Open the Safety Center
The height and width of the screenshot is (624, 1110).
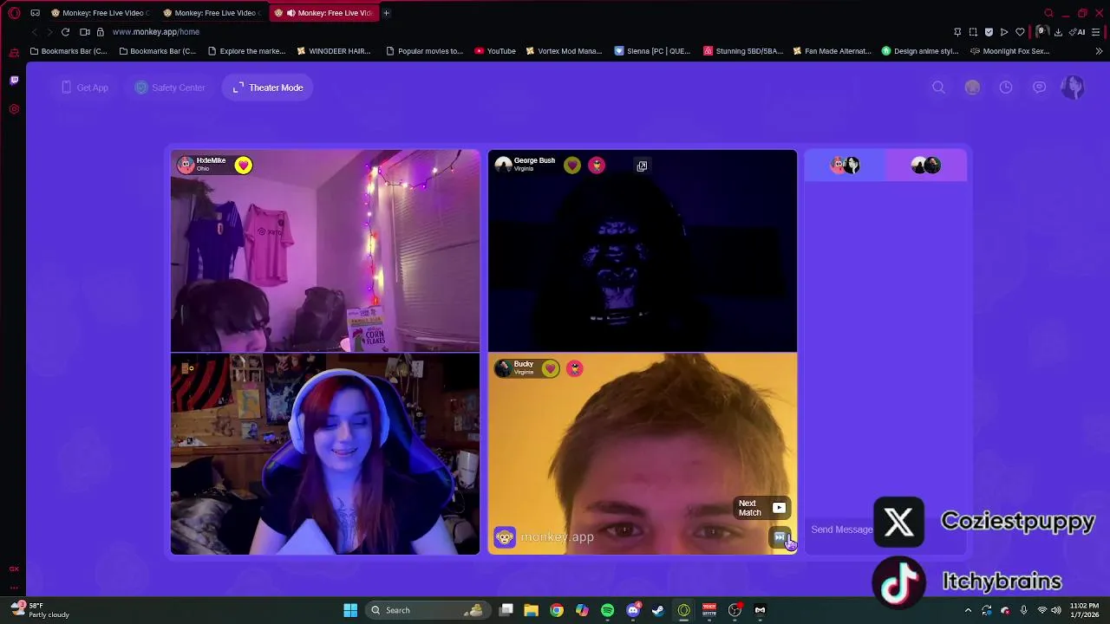click(170, 88)
